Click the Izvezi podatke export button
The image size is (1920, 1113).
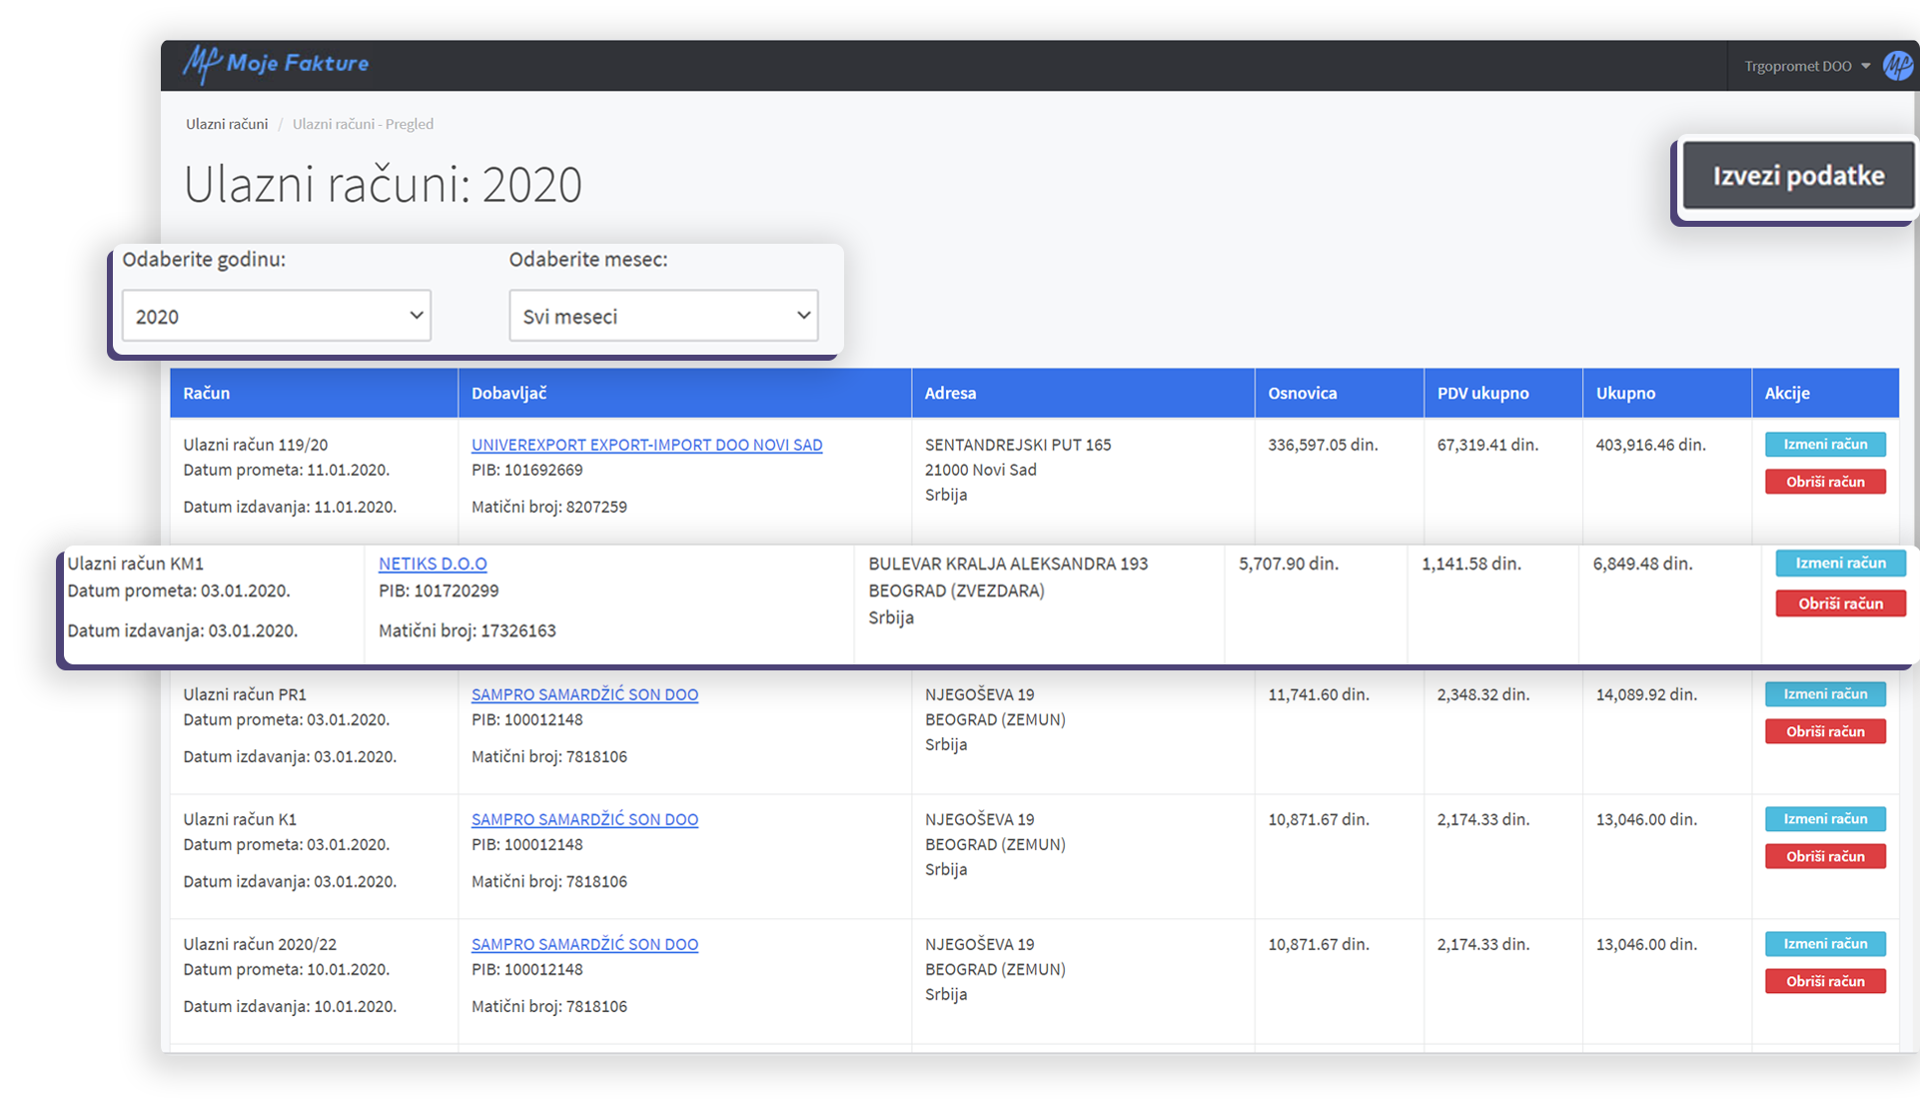(x=1798, y=176)
